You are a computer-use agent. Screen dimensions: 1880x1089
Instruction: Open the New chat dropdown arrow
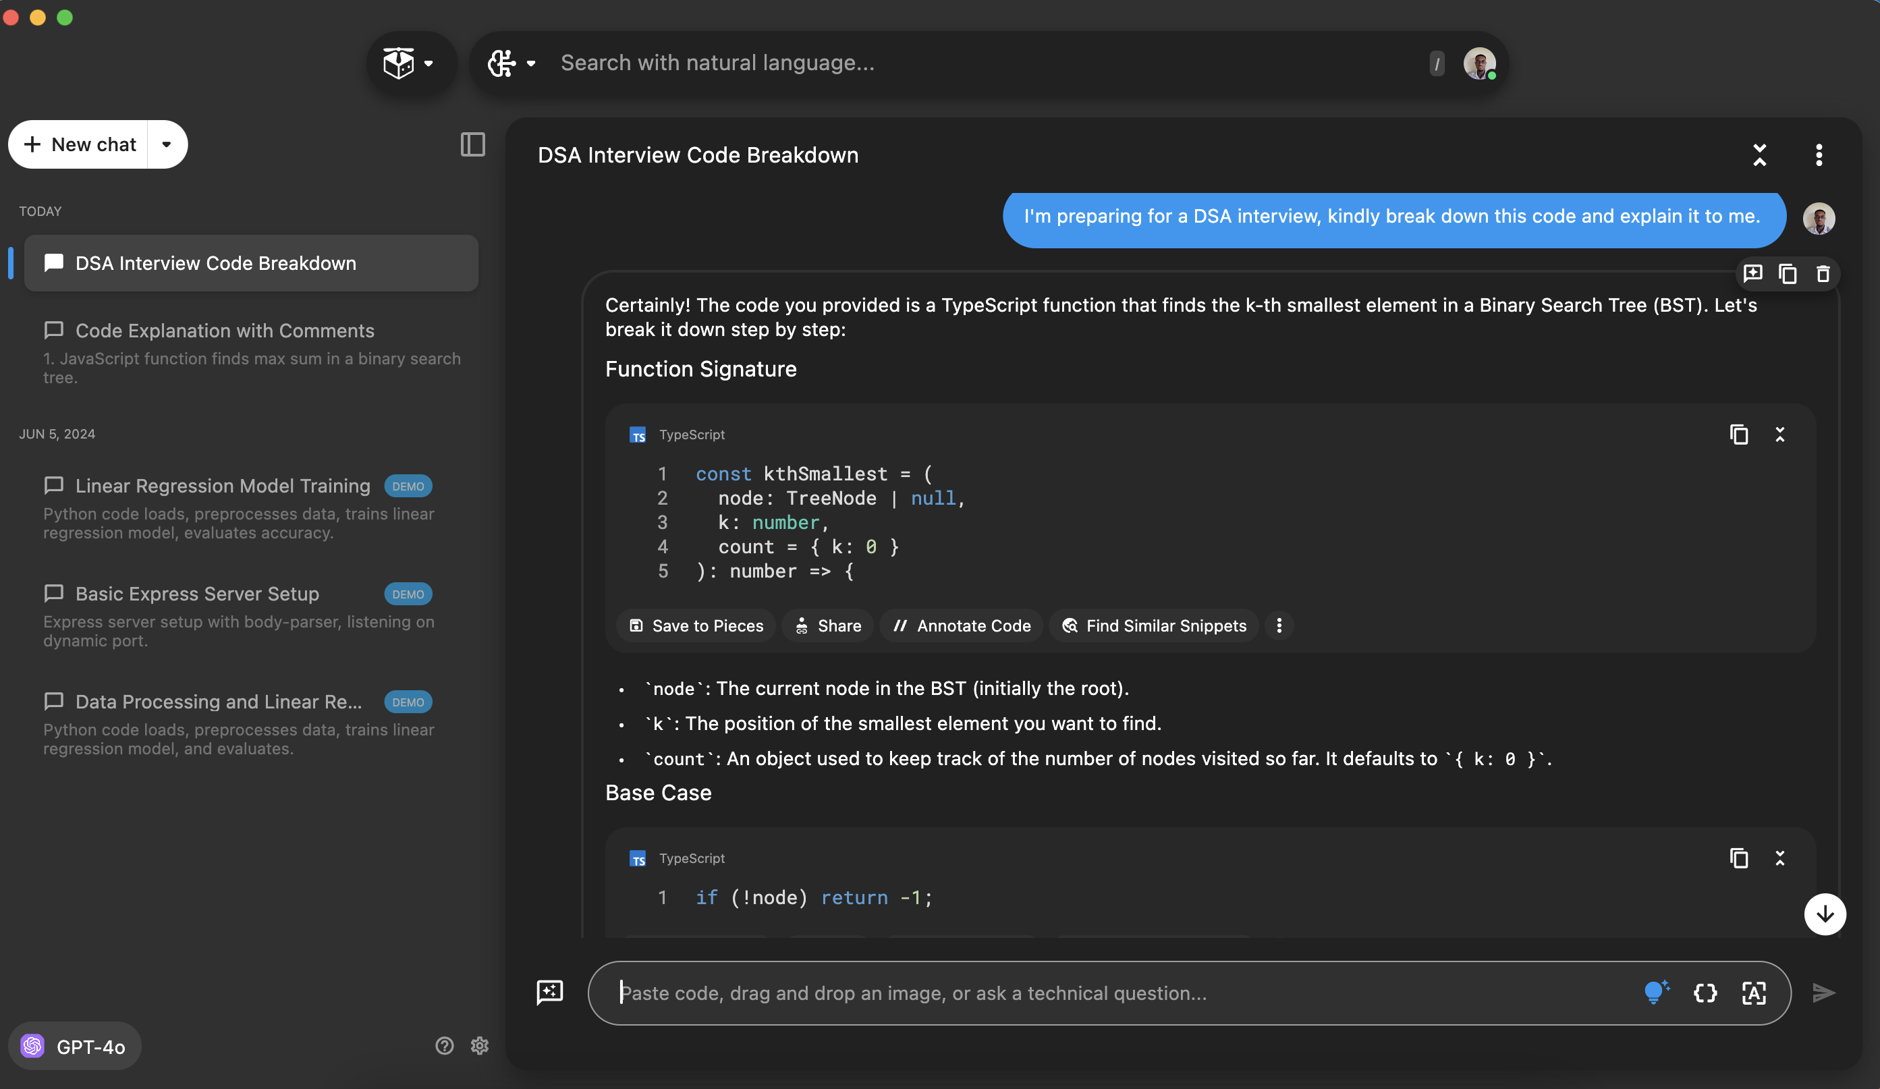[167, 144]
